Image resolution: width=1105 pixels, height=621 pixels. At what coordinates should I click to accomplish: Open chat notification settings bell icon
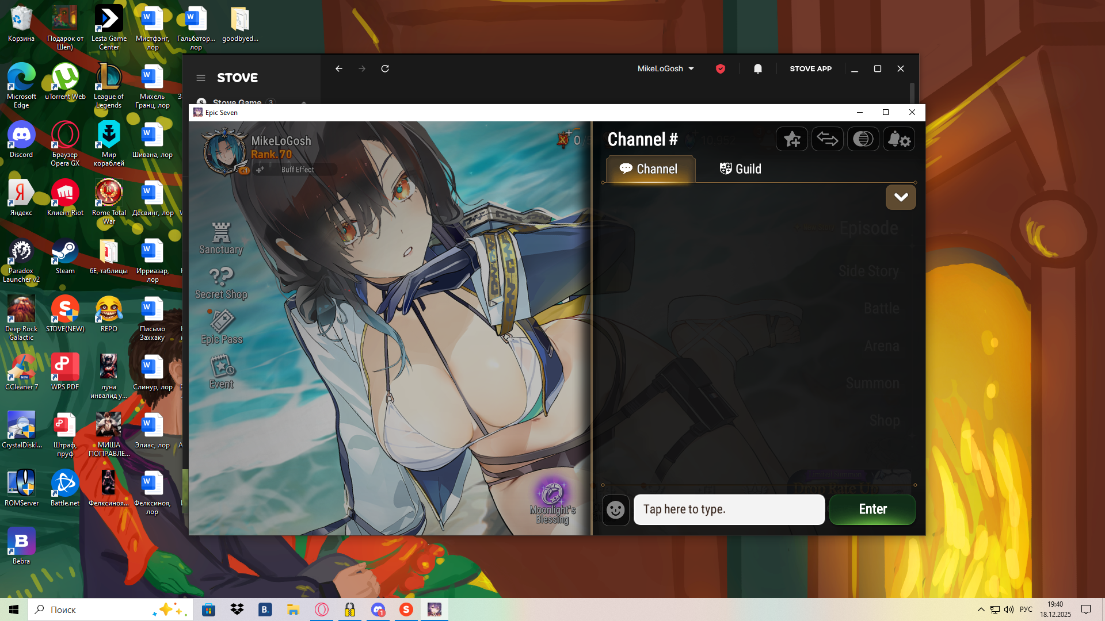tap(898, 139)
